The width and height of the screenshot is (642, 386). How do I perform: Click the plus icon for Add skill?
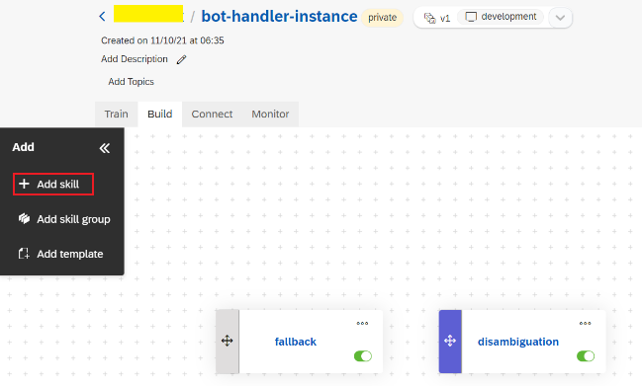coord(24,184)
